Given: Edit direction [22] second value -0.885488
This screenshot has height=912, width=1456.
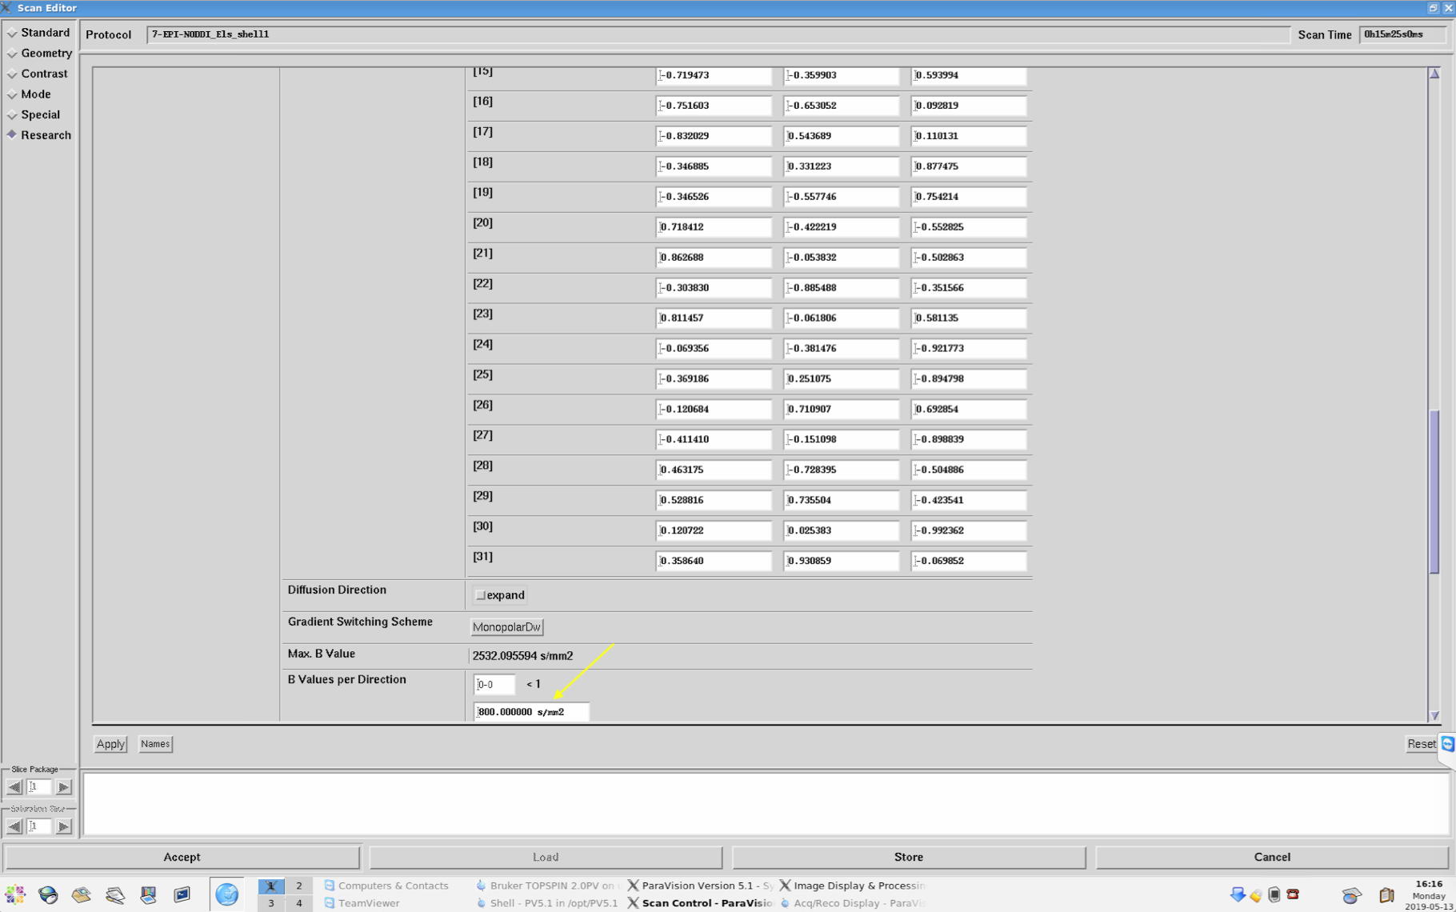Looking at the screenshot, I should tap(842, 288).
